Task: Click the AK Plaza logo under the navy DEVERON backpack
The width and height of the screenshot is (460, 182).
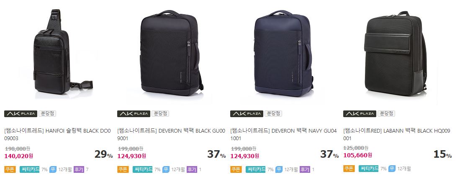Action: click(x=247, y=114)
